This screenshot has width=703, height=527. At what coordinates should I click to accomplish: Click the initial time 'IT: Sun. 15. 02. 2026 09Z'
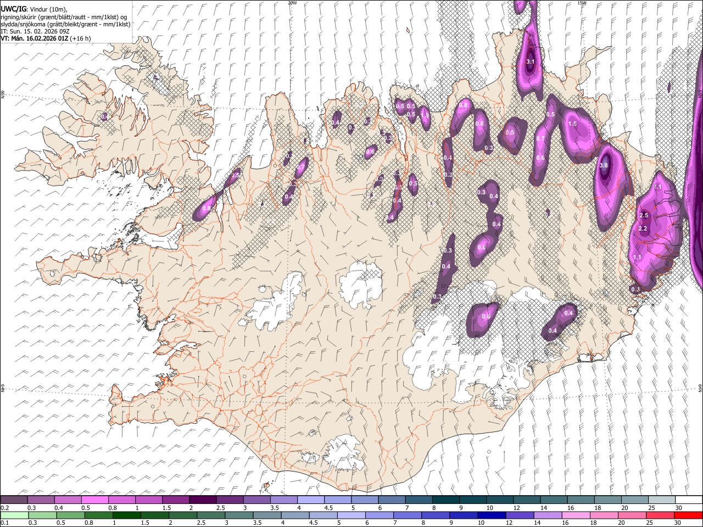click(x=35, y=31)
